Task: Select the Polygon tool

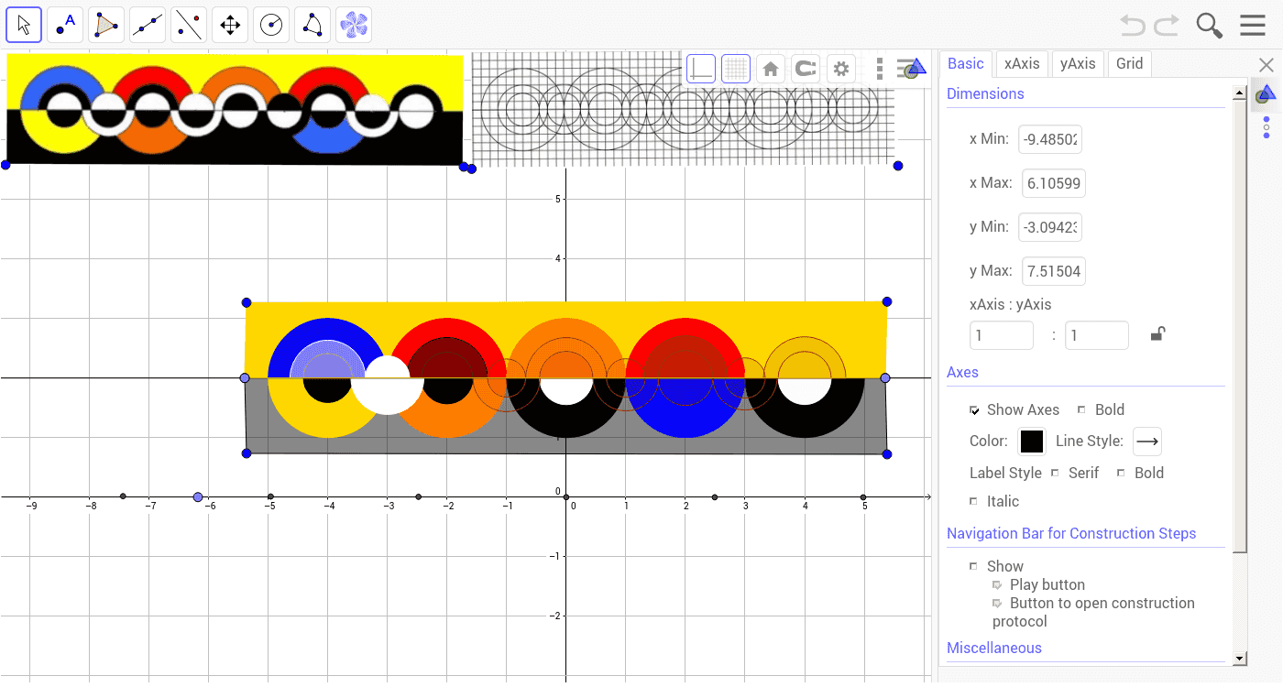Action: (x=106, y=25)
